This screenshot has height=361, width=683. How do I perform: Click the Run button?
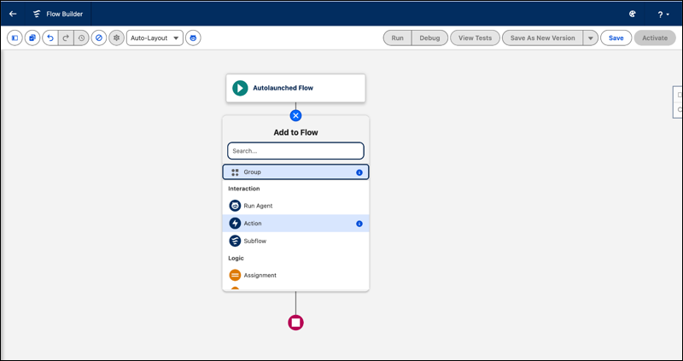397,38
